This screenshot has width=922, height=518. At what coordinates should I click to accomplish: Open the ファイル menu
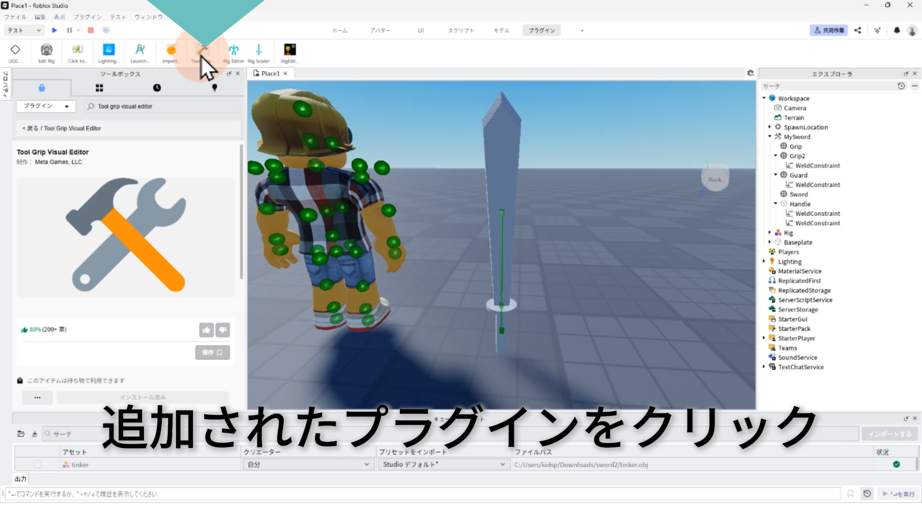click(15, 17)
